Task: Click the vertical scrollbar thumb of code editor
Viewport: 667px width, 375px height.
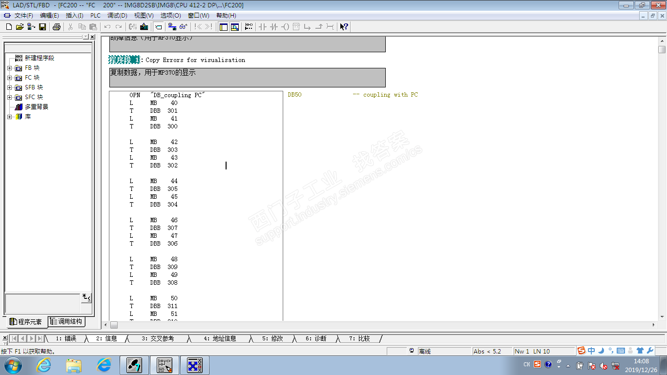Action: coord(662,49)
